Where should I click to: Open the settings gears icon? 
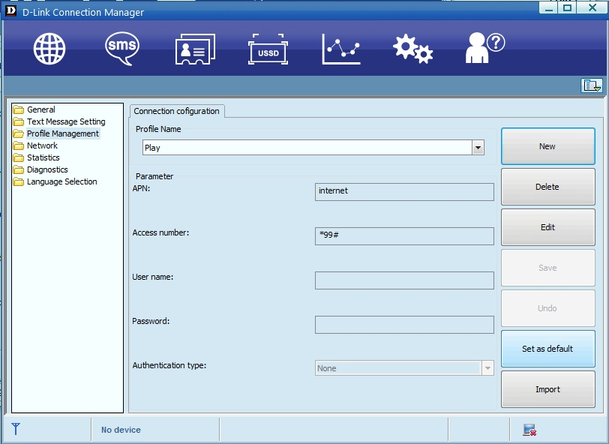point(412,49)
